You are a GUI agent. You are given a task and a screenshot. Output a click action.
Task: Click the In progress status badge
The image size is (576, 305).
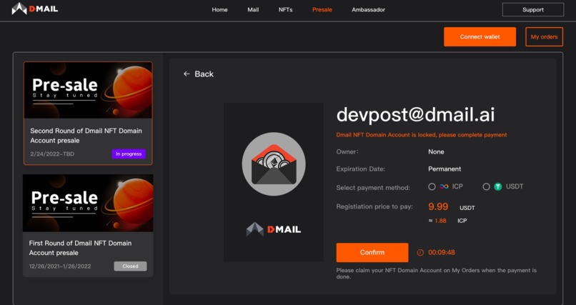(x=129, y=154)
